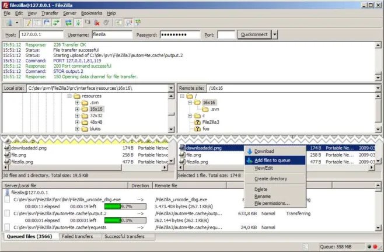The image size is (384, 252).
Task: Select the remote foo unknown-folder icon
Action: (x=197, y=129)
